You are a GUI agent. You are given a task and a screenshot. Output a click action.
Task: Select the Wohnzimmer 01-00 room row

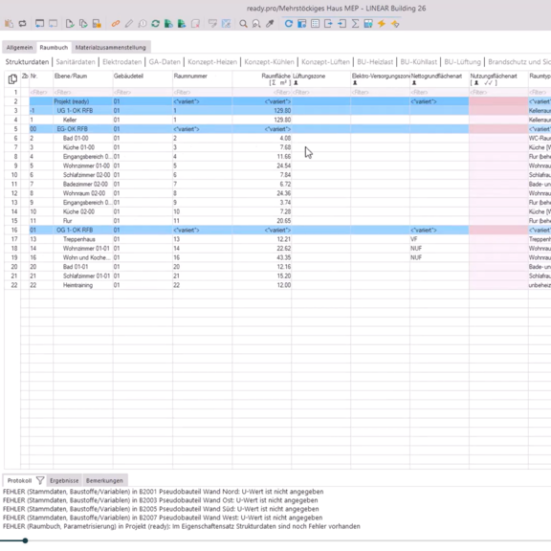[86, 165]
